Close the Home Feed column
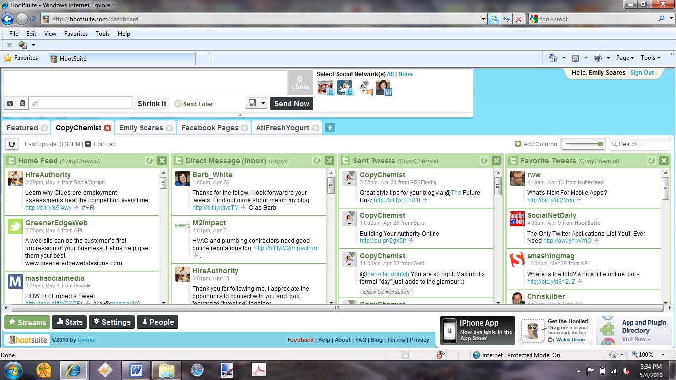The image size is (676, 380). [x=162, y=161]
